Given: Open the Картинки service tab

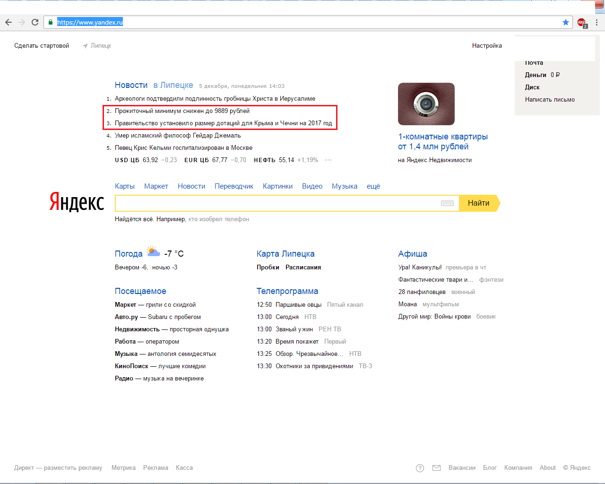Looking at the screenshot, I should [x=278, y=186].
